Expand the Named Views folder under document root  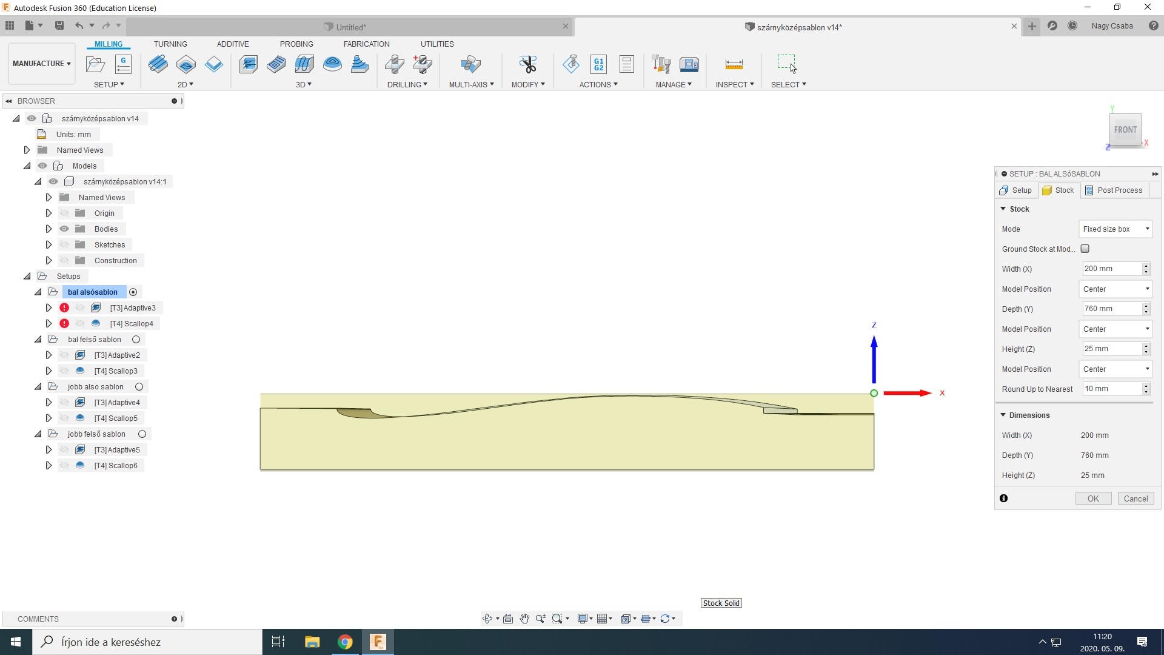(27, 150)
